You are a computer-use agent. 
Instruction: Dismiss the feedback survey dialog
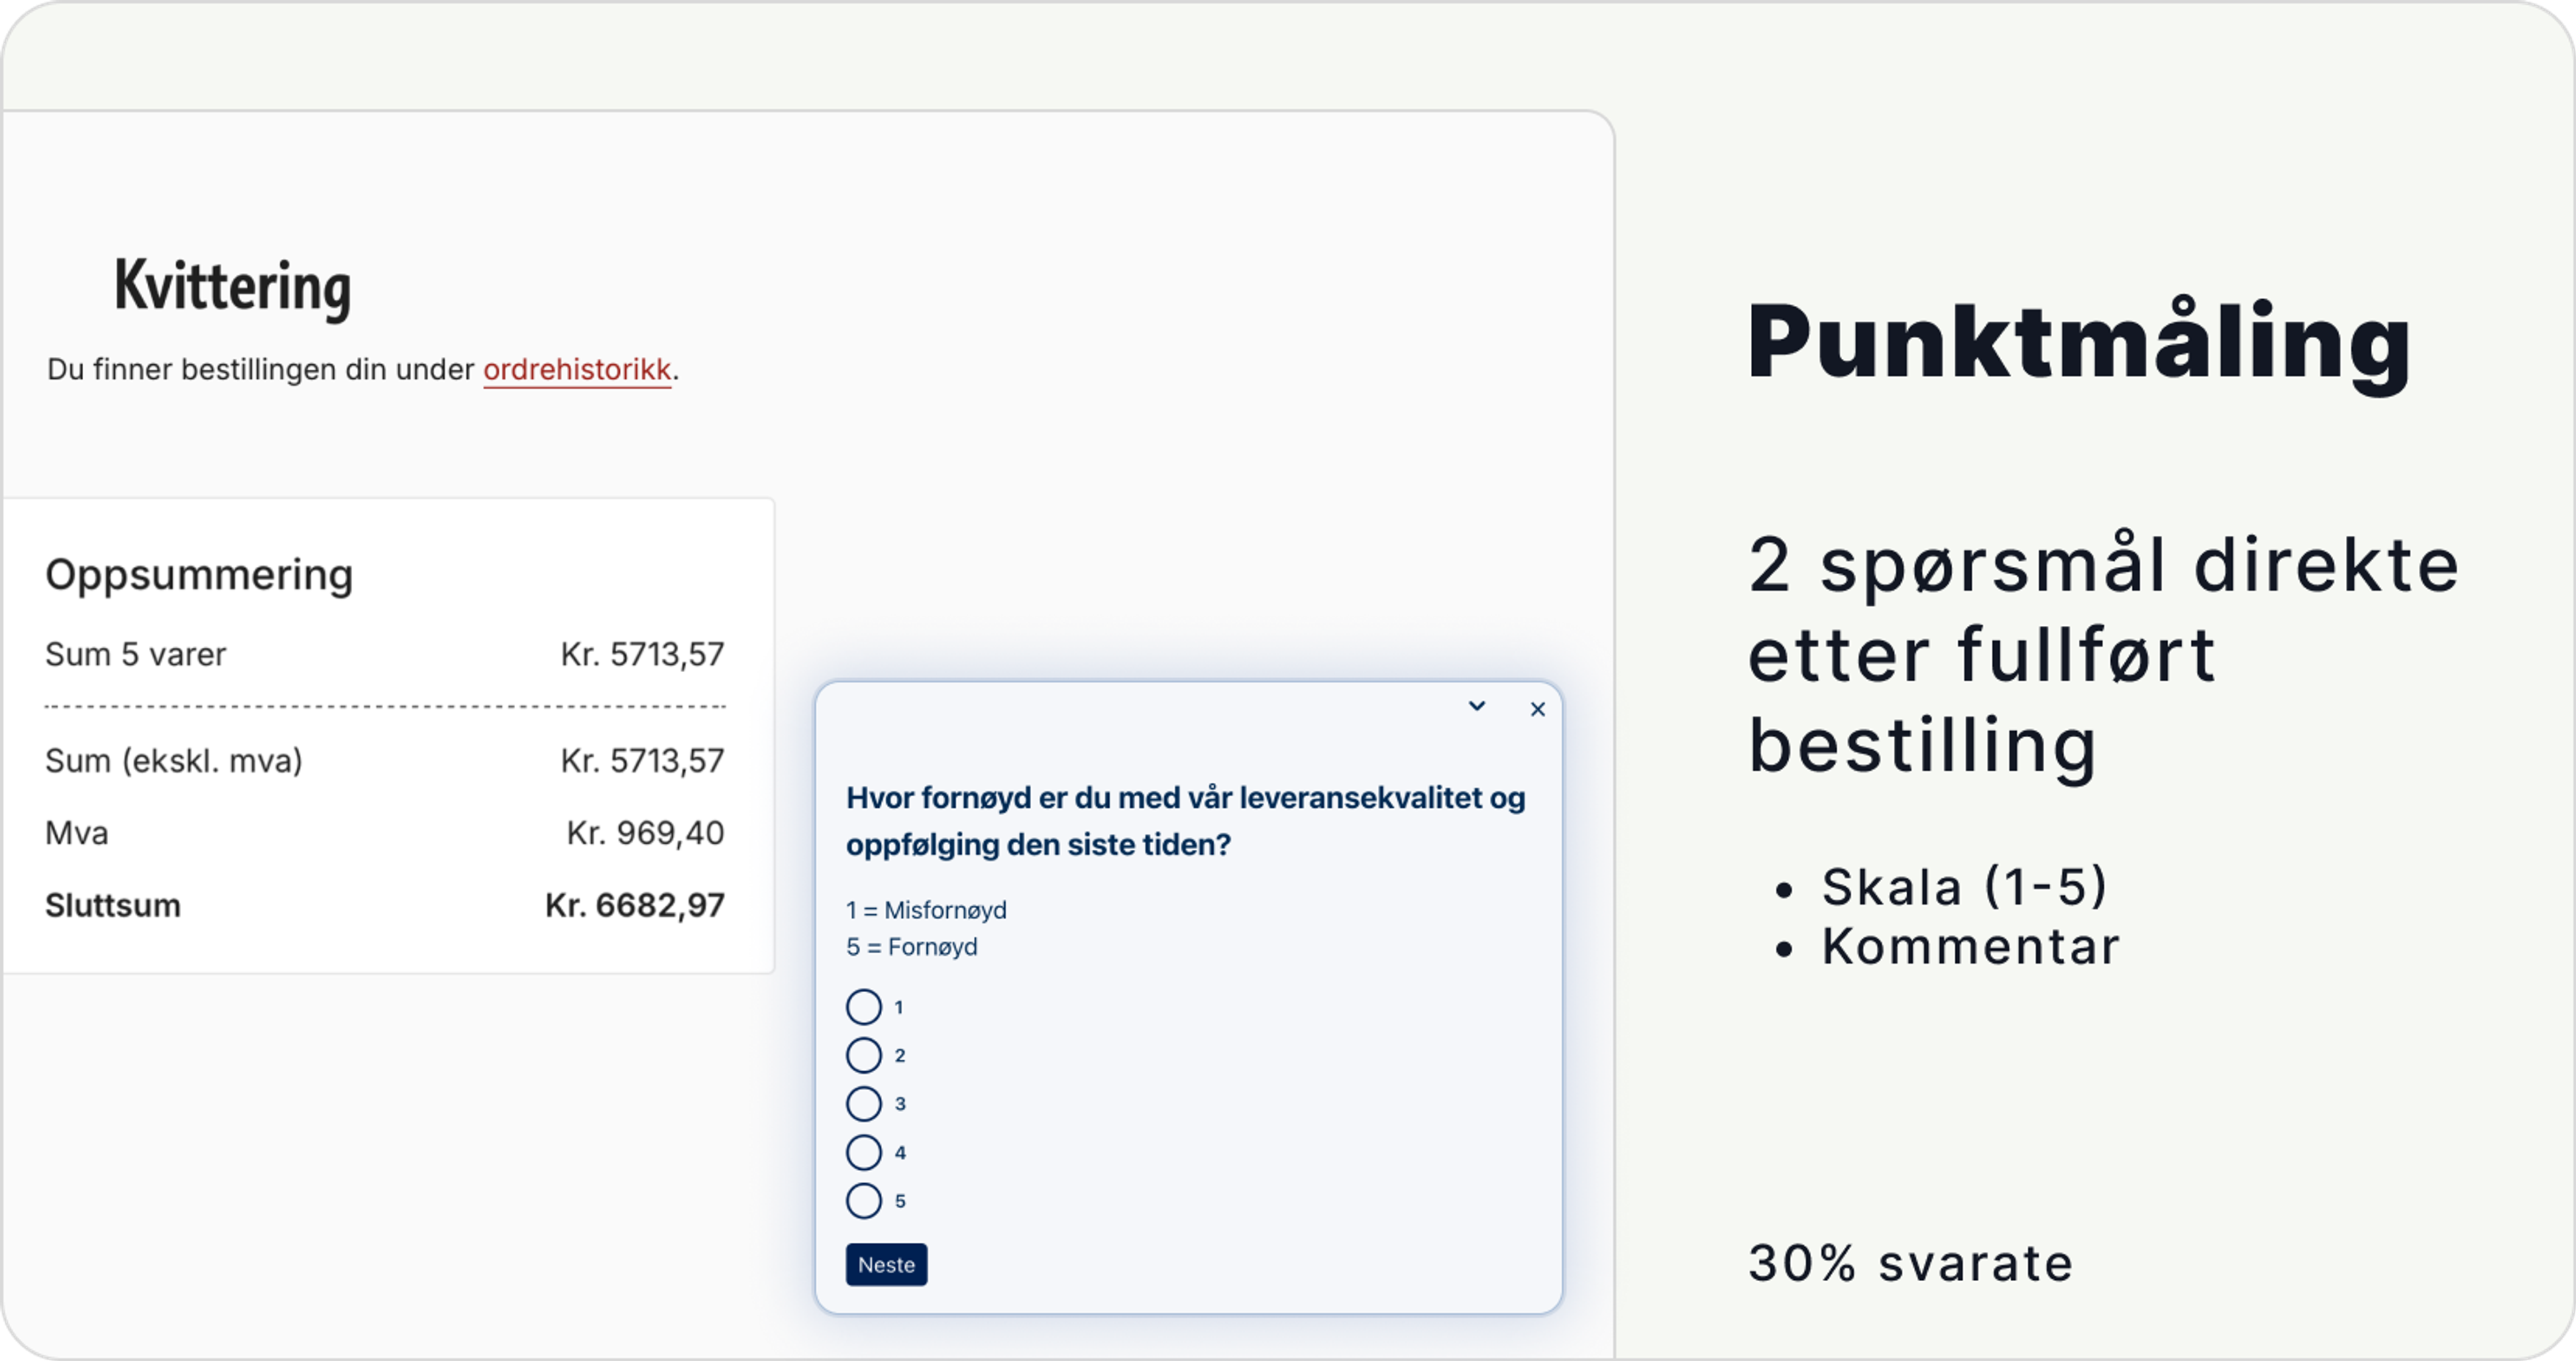click(1537, 709)
